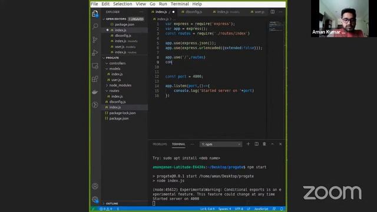Open the View menu

click(141, 4)
